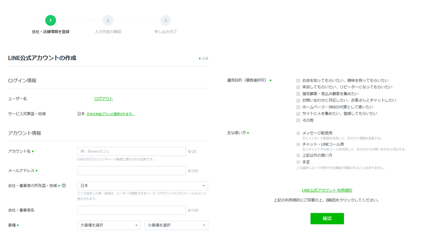The image size is (438, 233).
Task: Click the ログアウト link
Action: 103,98
